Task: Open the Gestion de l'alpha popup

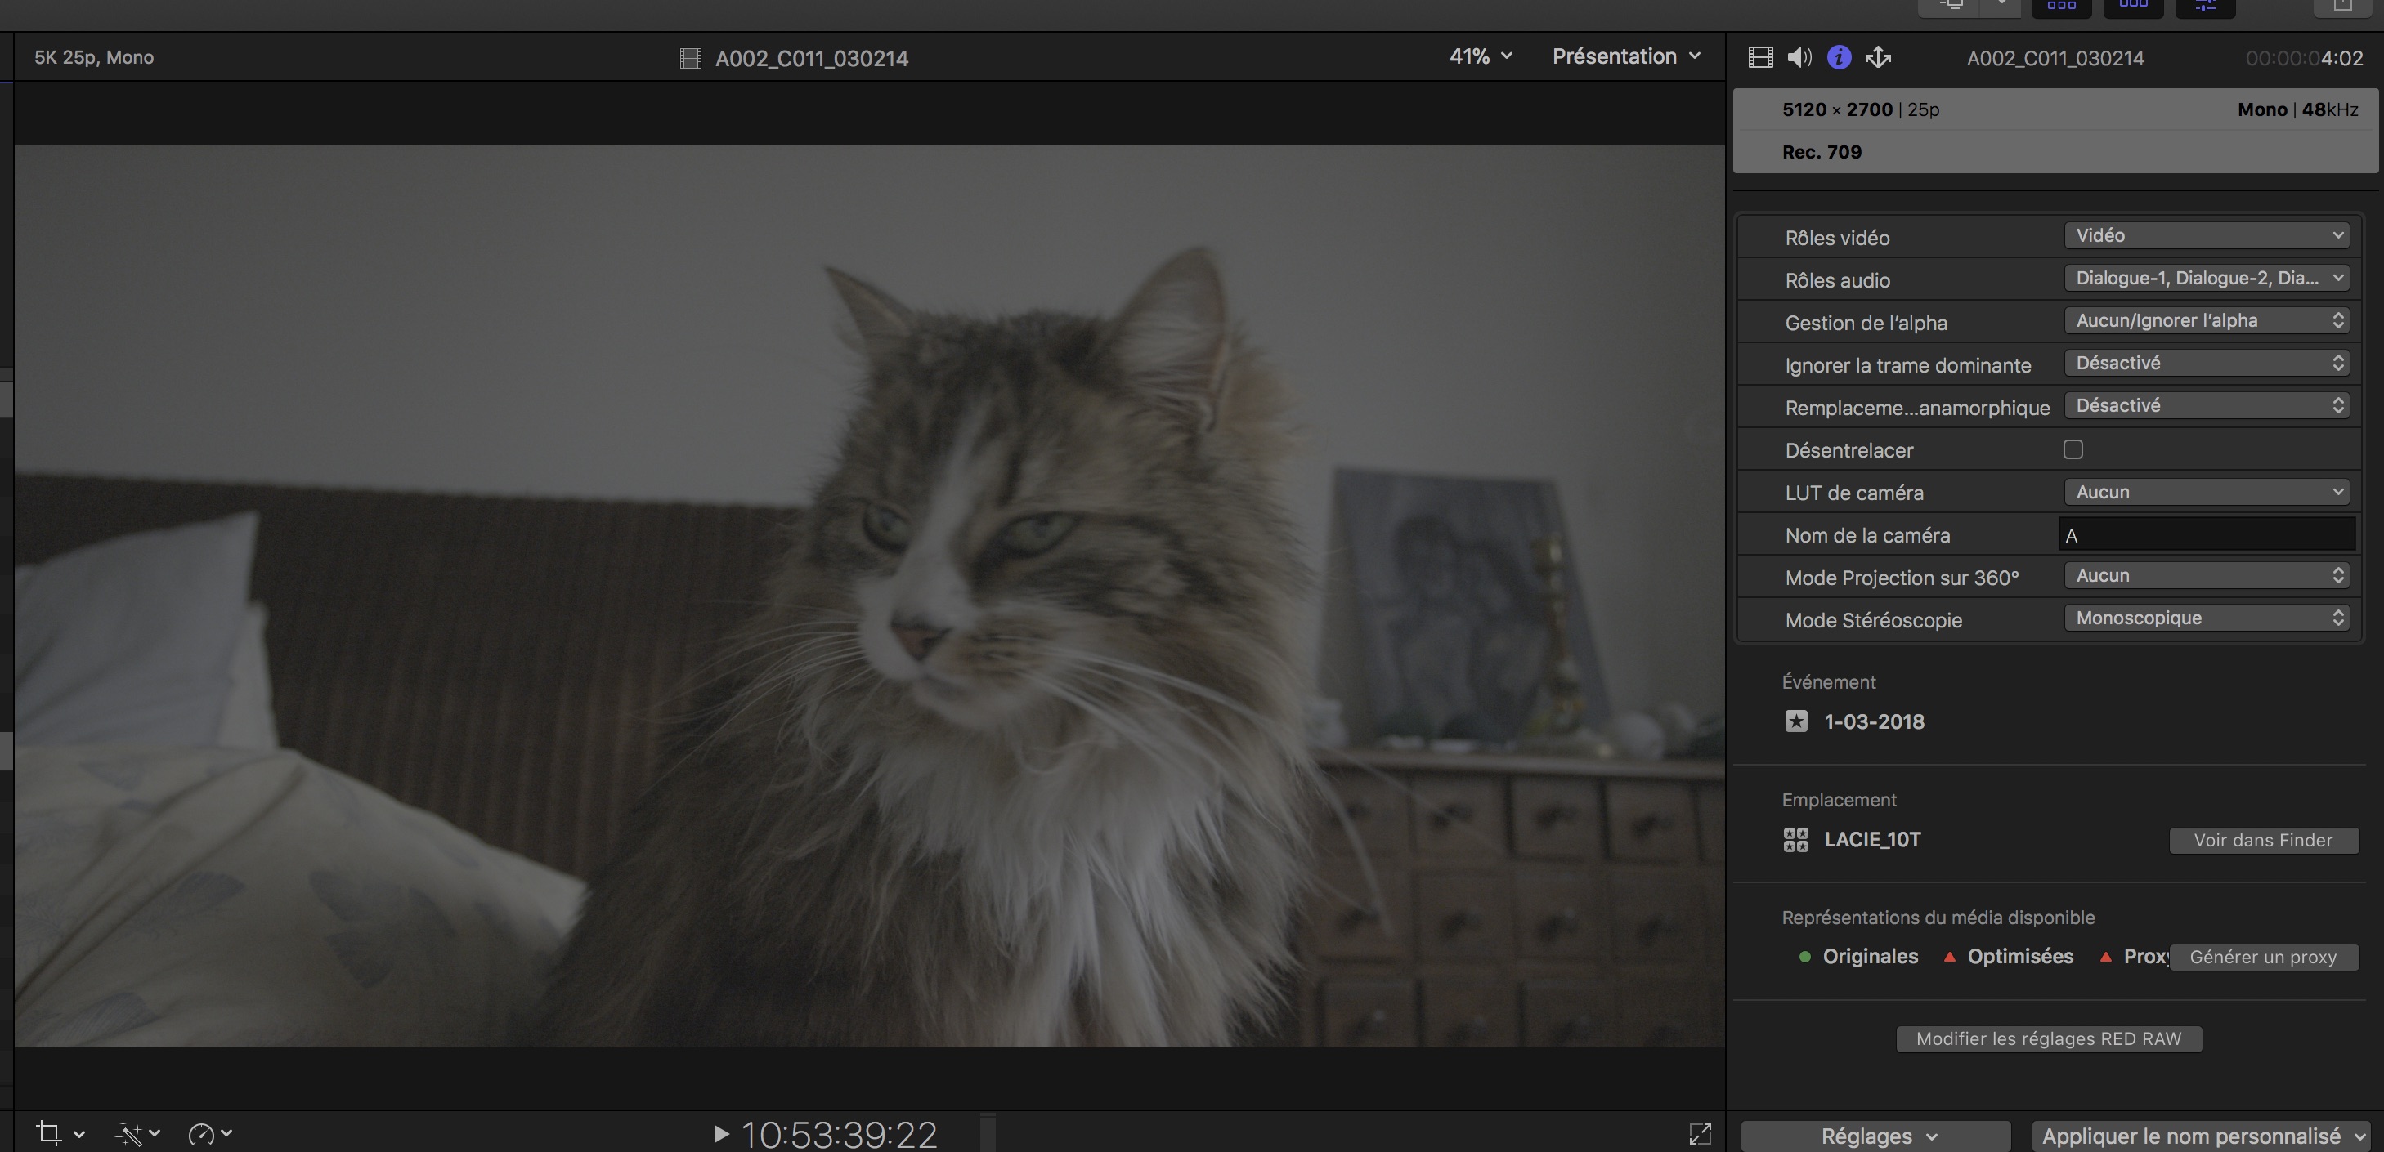Action: pyautogui.click(x=2207, y=320)
